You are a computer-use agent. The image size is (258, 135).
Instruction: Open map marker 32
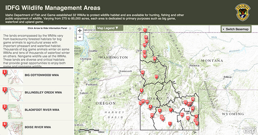click(193, 108)
